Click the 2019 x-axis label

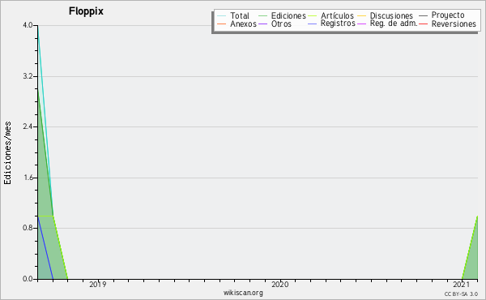[98, 284]
